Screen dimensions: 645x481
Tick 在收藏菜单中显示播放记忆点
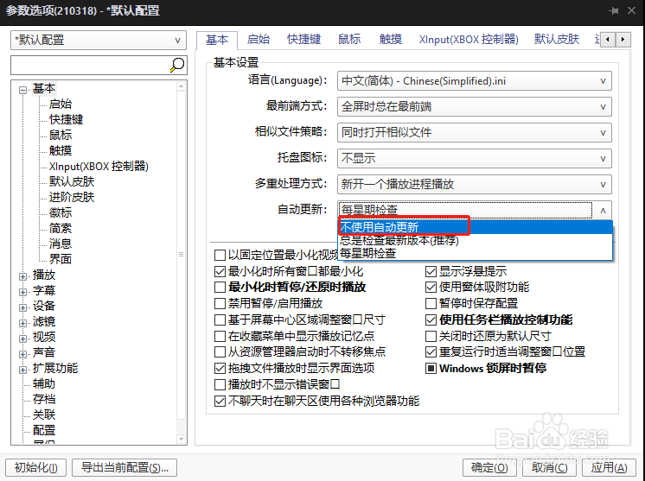click(x=220, y=337)
